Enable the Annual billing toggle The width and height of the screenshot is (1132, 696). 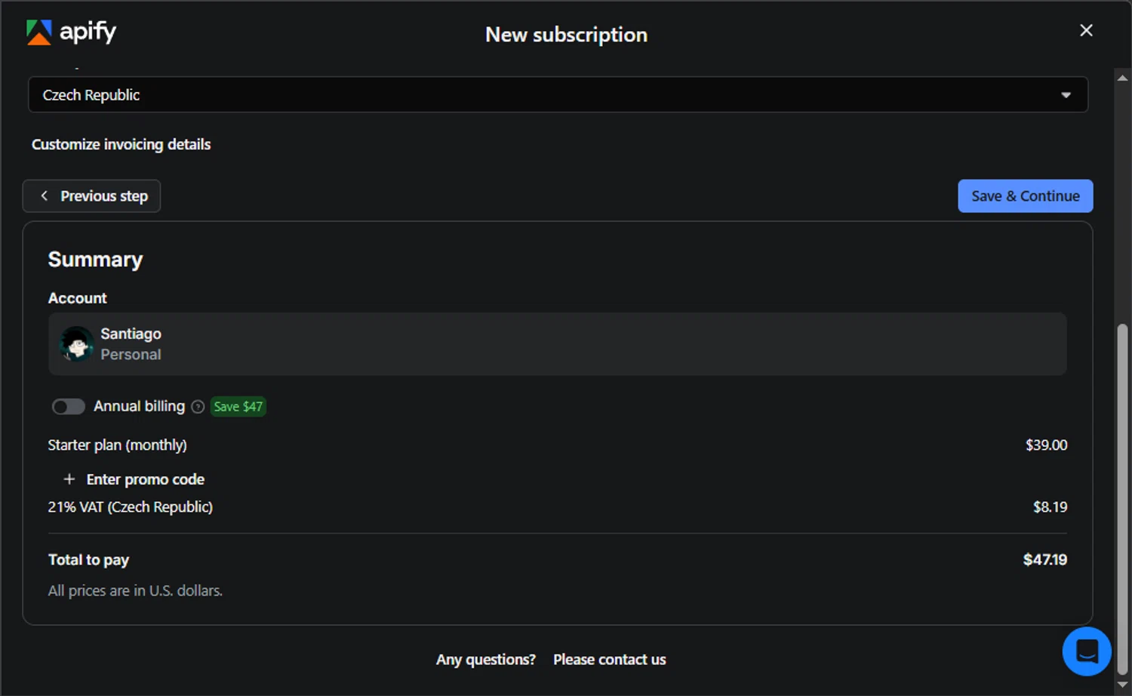tap(68, 407)
